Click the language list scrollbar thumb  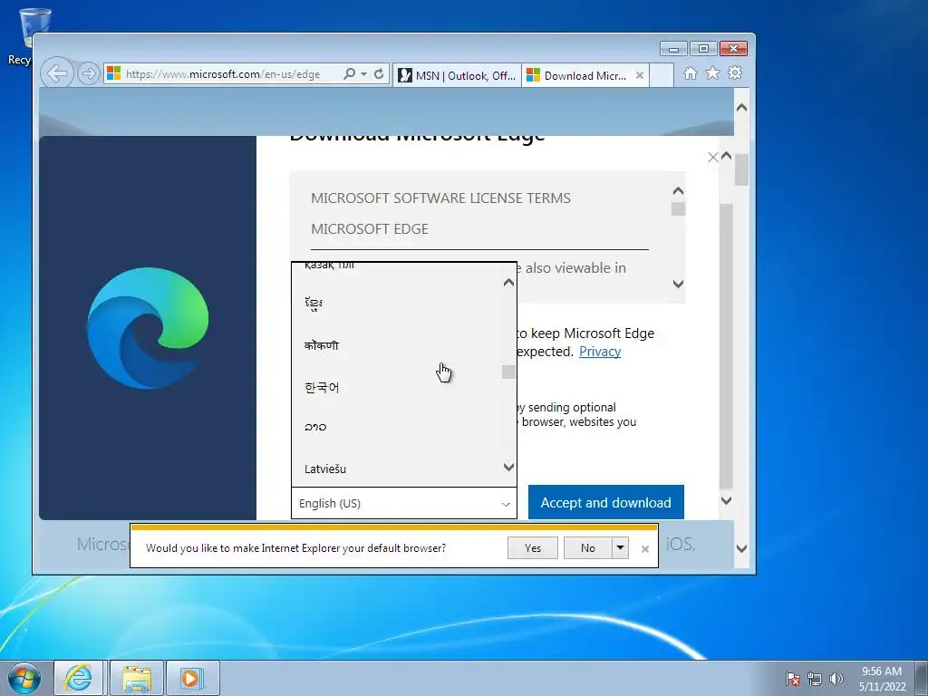(508, 372)
